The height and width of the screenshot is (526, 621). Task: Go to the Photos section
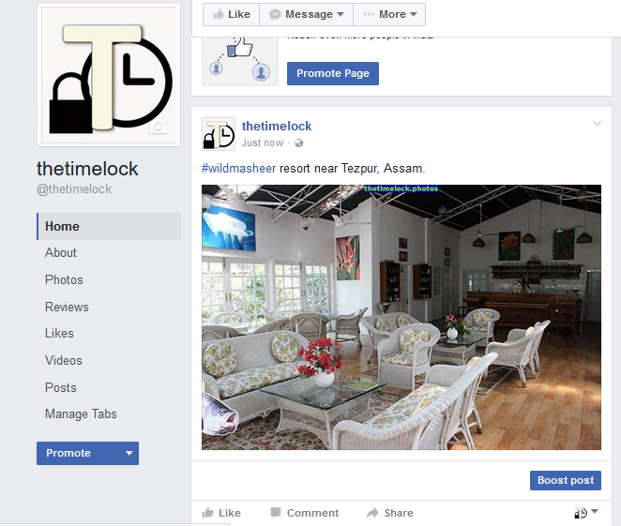(64, 279)
